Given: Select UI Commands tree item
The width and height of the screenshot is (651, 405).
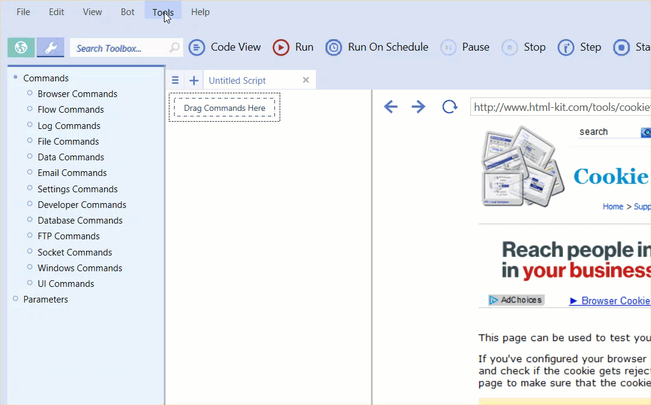Looking at the screenshot, I should coord(66,284).
